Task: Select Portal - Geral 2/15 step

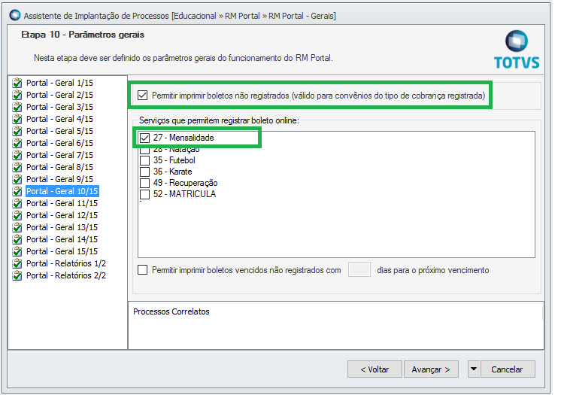Action: [59, 95]
